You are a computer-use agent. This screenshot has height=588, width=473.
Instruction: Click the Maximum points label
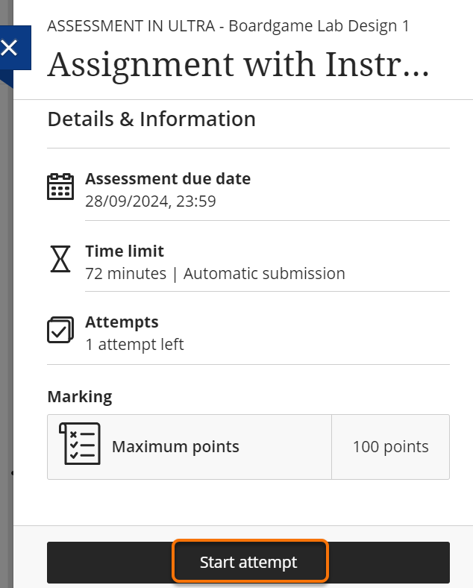175,447
